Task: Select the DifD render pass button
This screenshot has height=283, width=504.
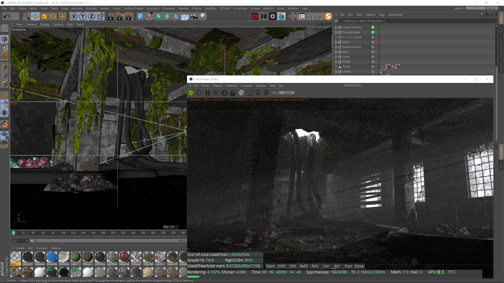Action: pyautogui.click(x=281, y=266)
